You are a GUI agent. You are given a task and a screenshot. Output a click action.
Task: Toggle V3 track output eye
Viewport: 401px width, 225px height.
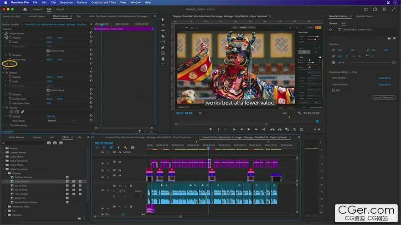[x=120, y=170]
